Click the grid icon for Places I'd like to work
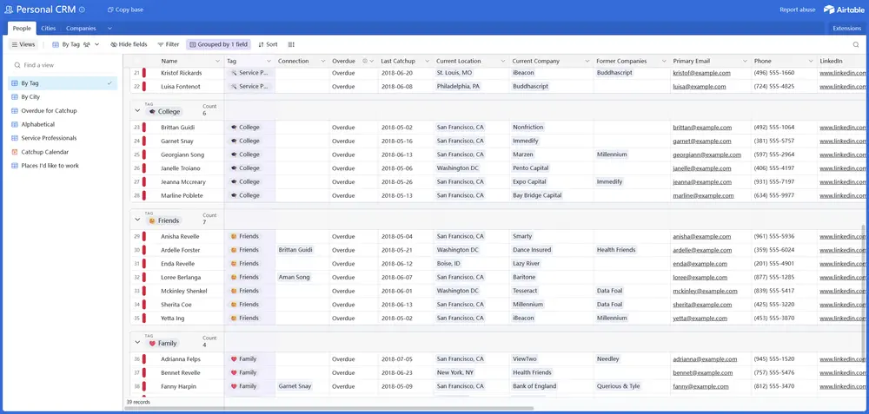 pyautogui.click(x=15, y=166)
